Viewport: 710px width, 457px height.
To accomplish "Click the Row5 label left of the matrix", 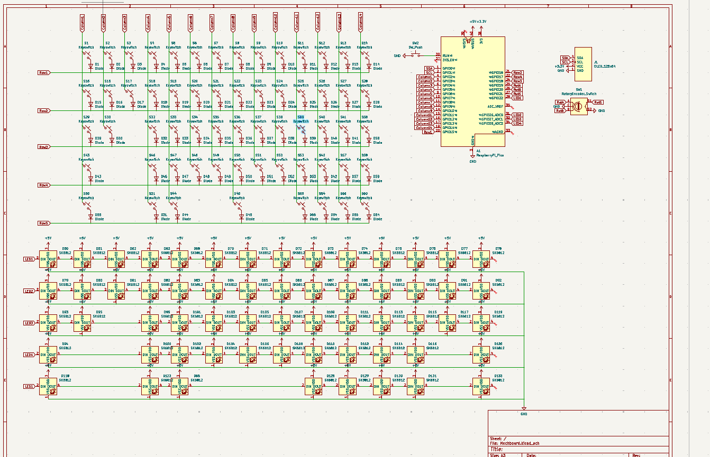I will [44, 223].
